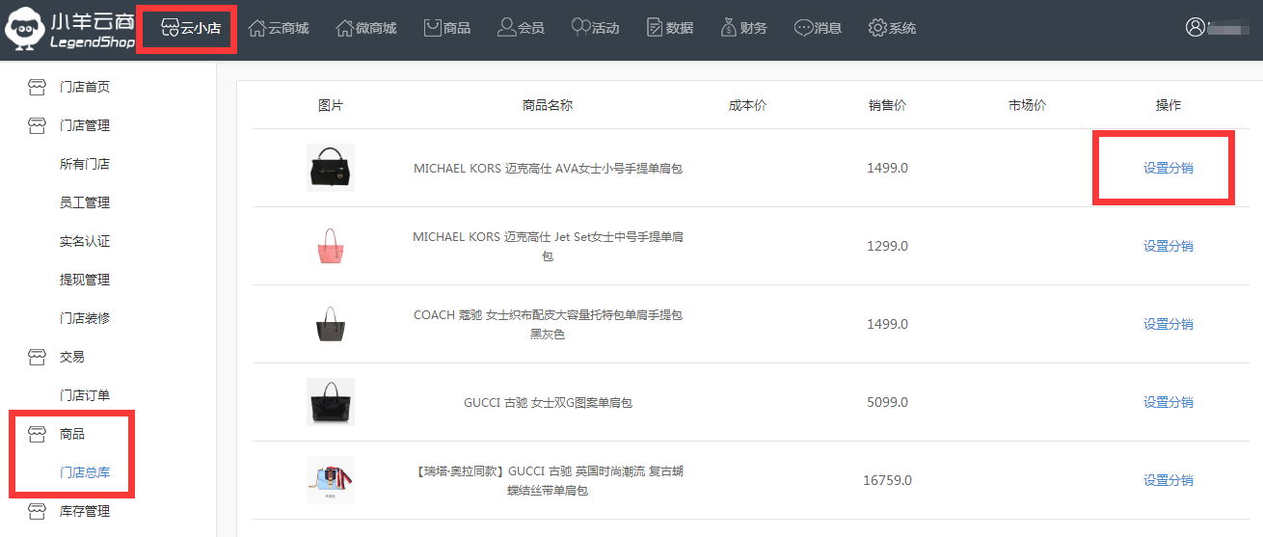Collapse the 交易 sidebar section
Viewport: 1263px width, 537px height.
point(71,357)
